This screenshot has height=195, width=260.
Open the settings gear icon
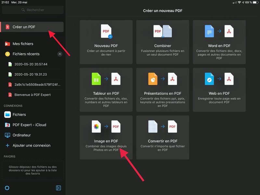(x=7, y=188)
